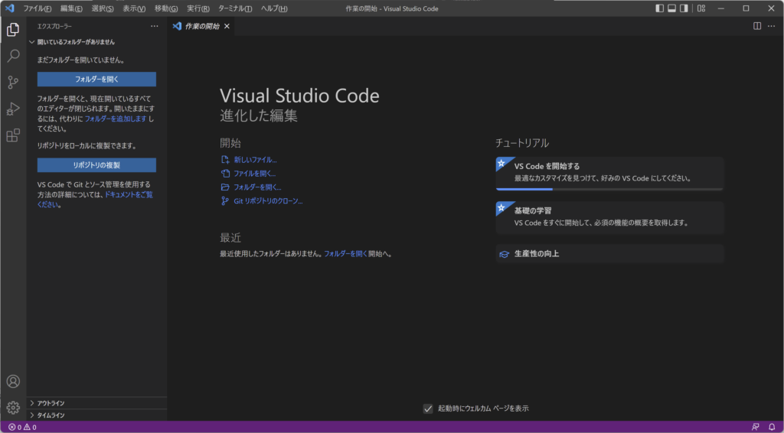Open the ヘルプ(H) menu

point(274,8)
